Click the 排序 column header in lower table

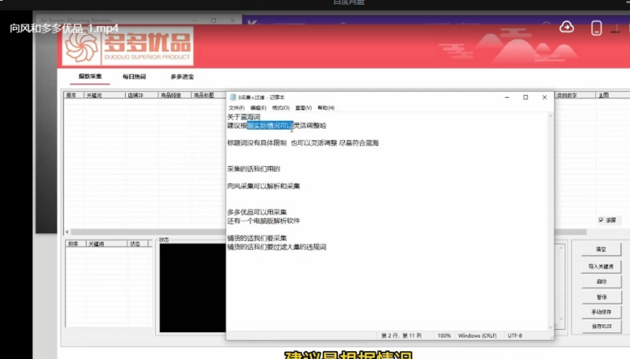(76, 244)
